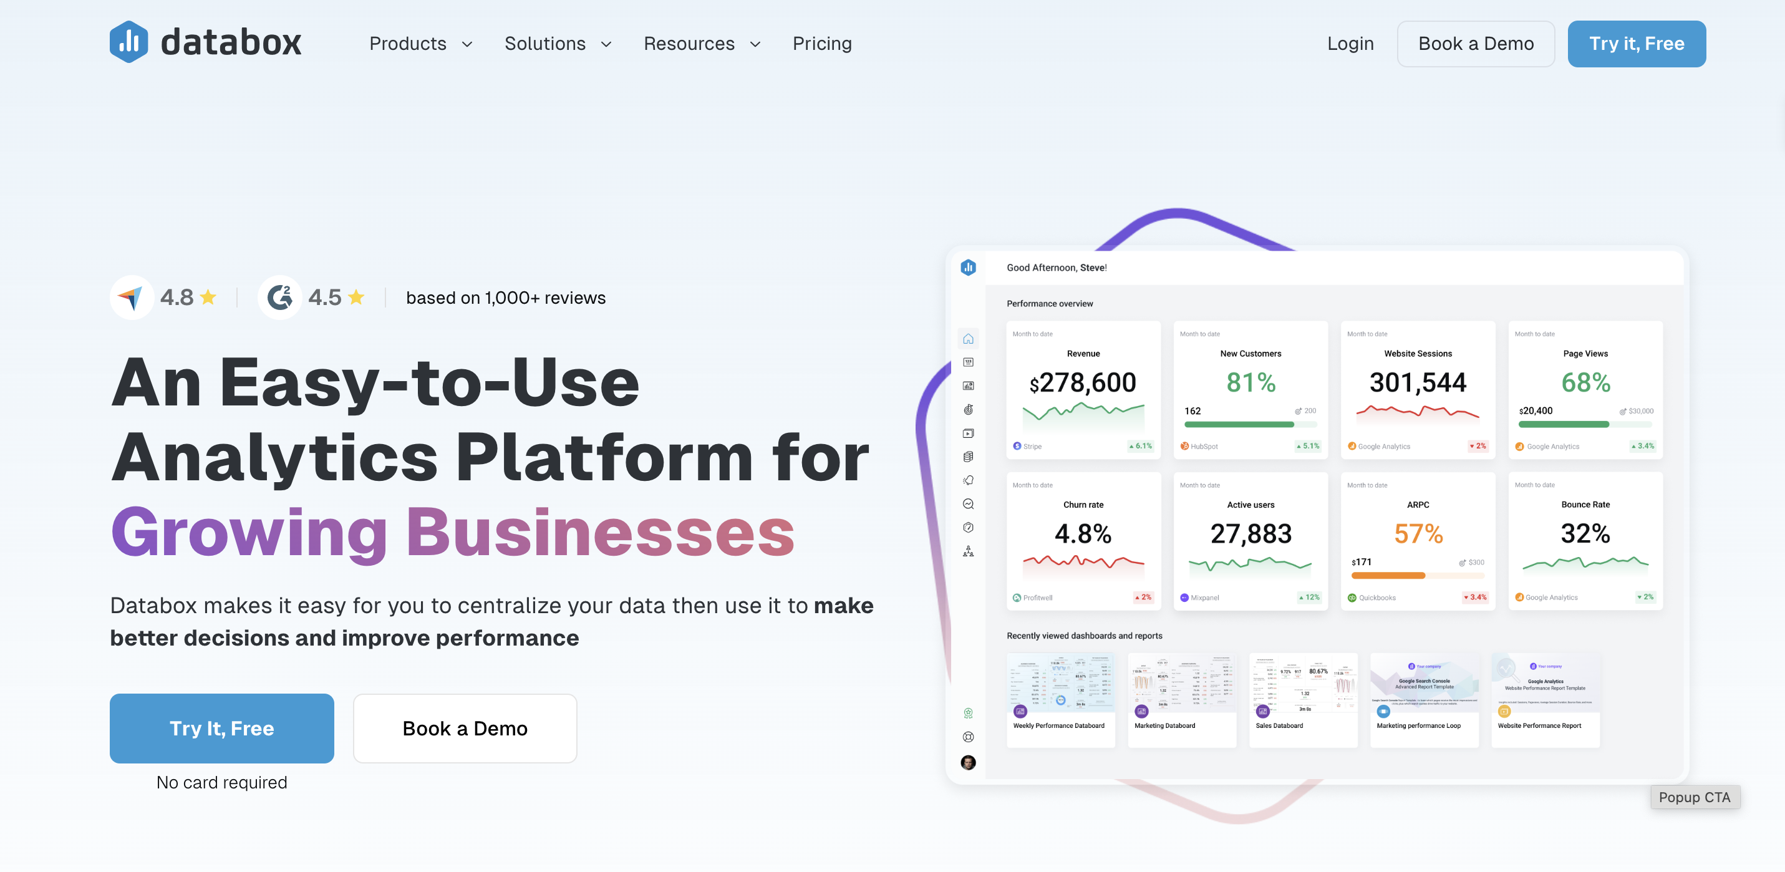
Task: Click the header Book a Demo button
Action: pos(1475,44)
